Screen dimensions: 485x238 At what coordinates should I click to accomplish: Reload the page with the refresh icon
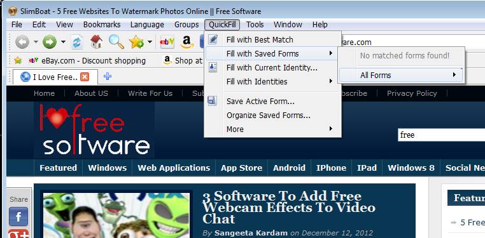point(77,42)
